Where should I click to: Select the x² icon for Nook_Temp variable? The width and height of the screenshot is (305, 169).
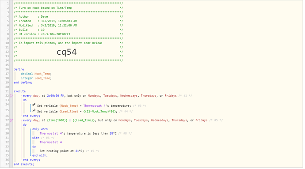coord(34,105)
